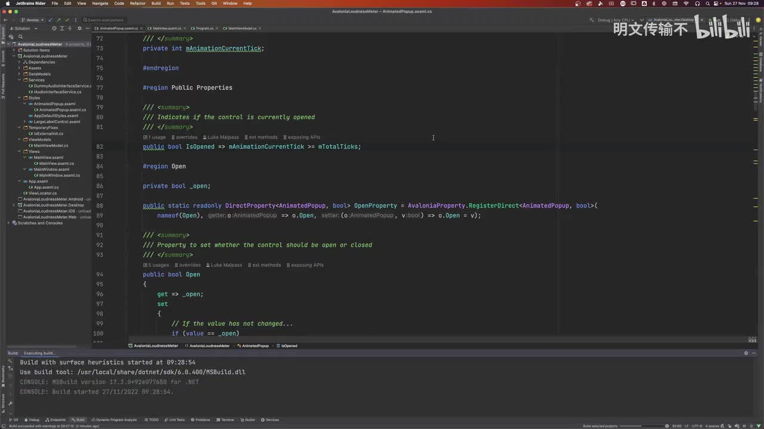Viewport: 764px width, 429px height.
Task: Click the build hammer icon in toolbar
Action: (x=592, y=20)
